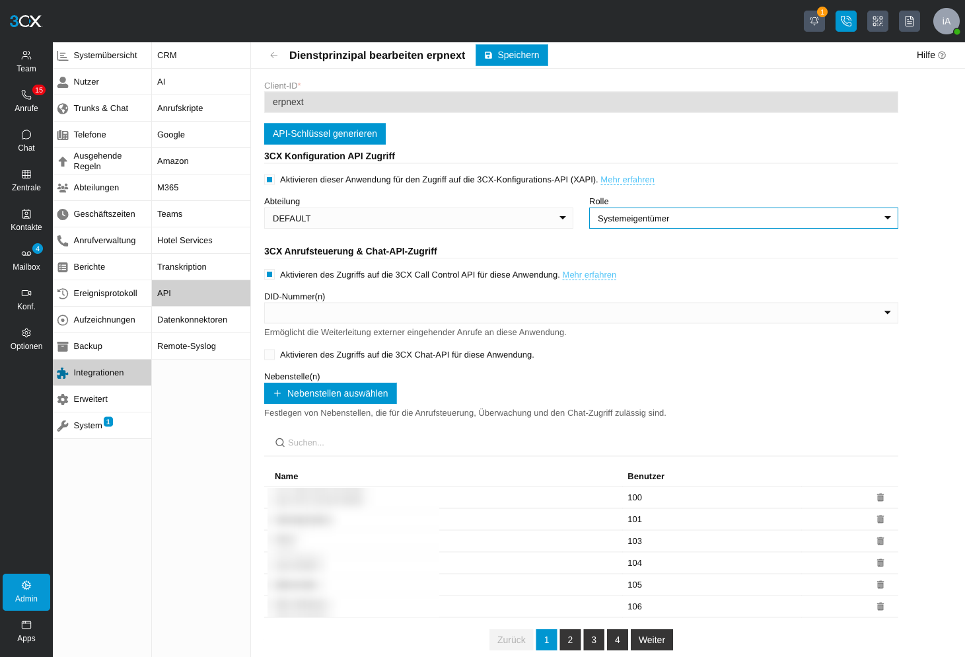
Task: Delete extension 101 with trash icon
Action: point(880,520)
